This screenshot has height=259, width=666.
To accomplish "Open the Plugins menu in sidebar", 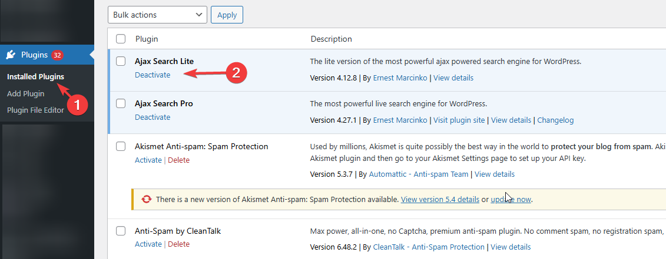I will click(47, 55).
